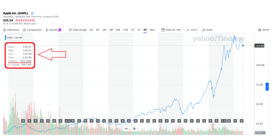
Task: Zoom out with the minus button
Action: [126, 129]
